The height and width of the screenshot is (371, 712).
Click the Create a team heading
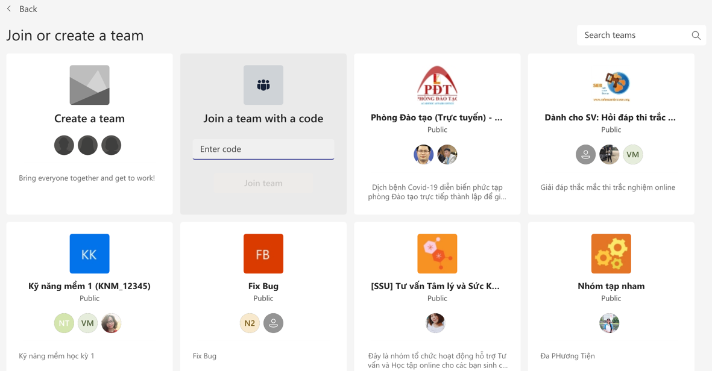[89, 119]
